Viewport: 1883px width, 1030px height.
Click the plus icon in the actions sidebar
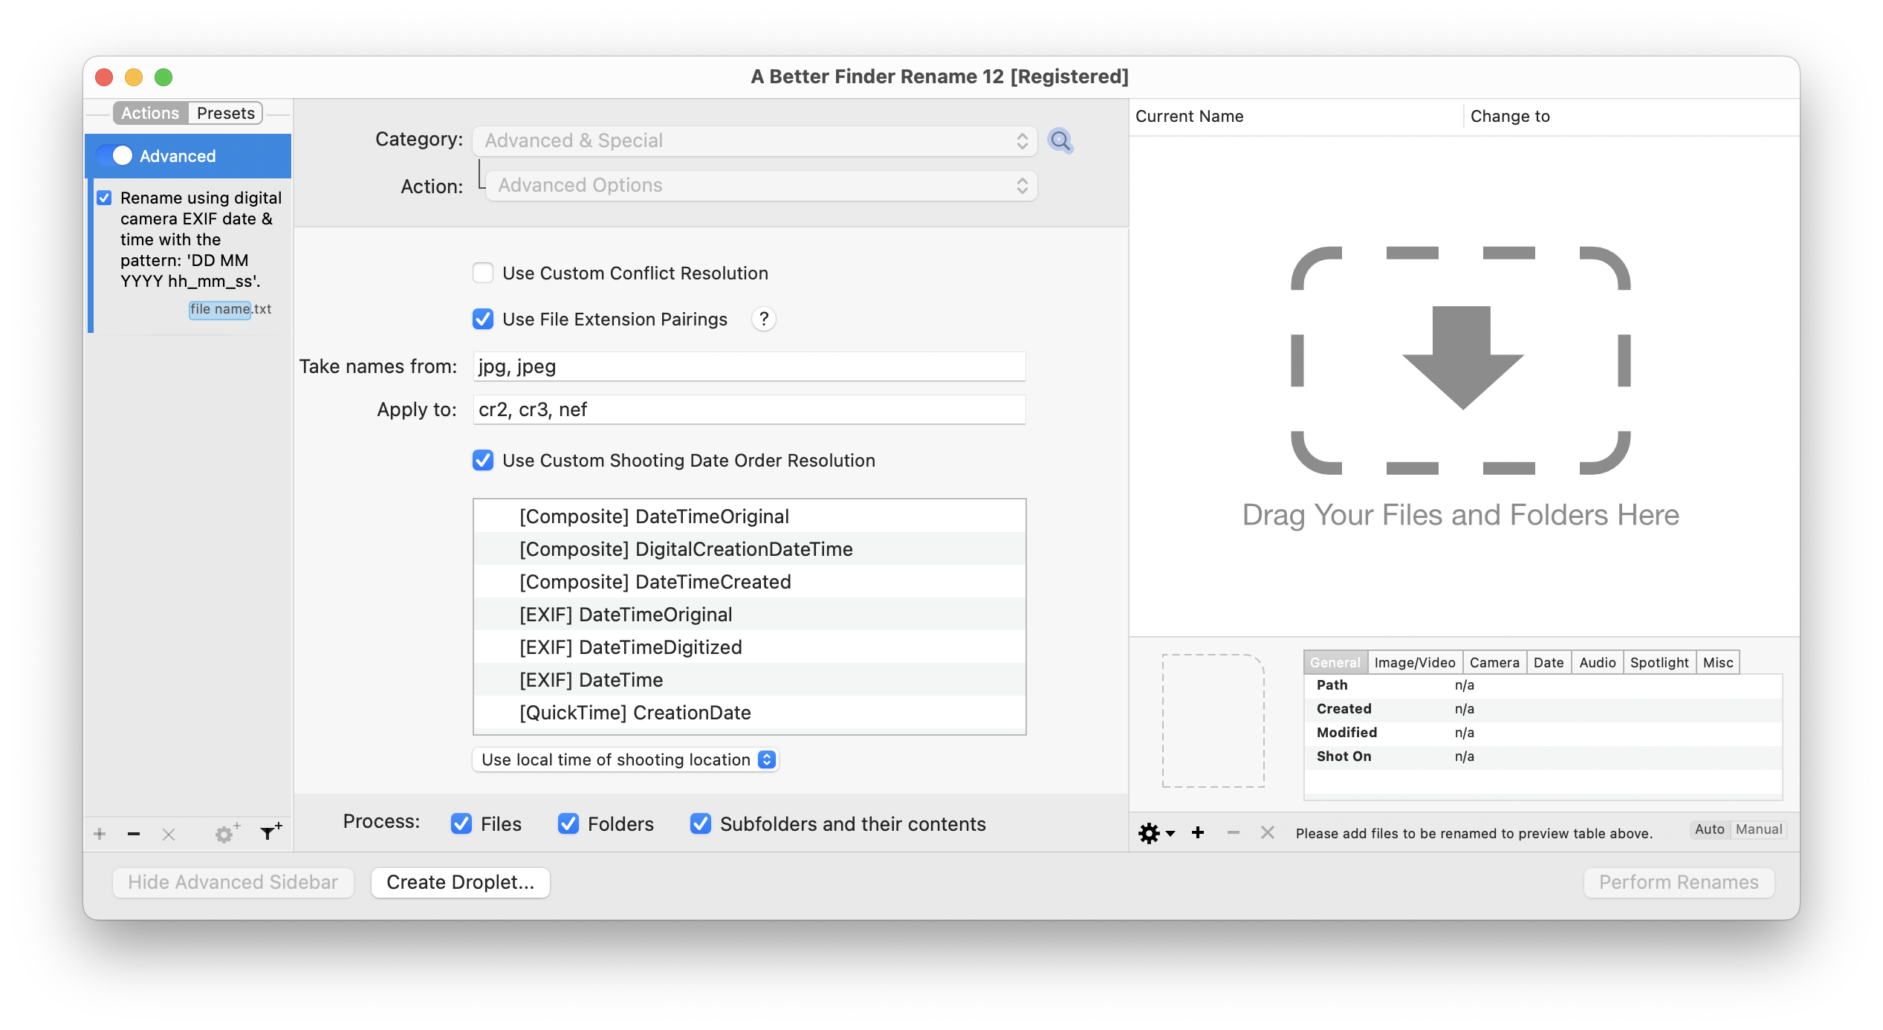(x=100, y=834)
